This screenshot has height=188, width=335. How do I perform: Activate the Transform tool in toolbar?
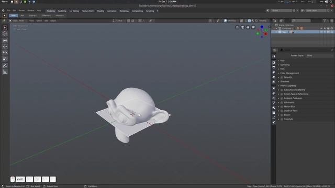click(5, 41)
